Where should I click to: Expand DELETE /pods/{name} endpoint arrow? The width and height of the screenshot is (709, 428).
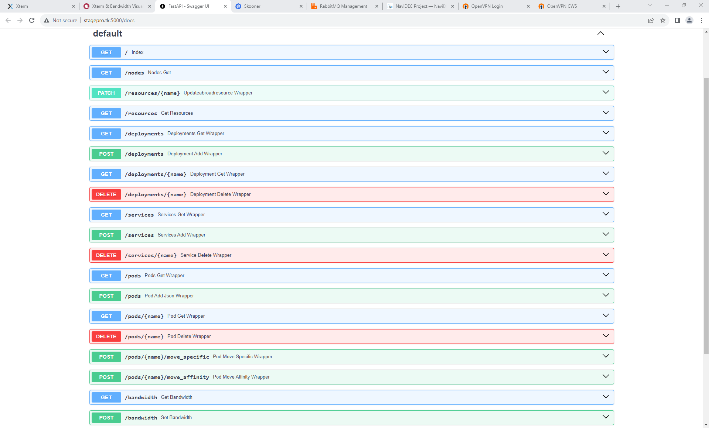[x=606, y=336]
